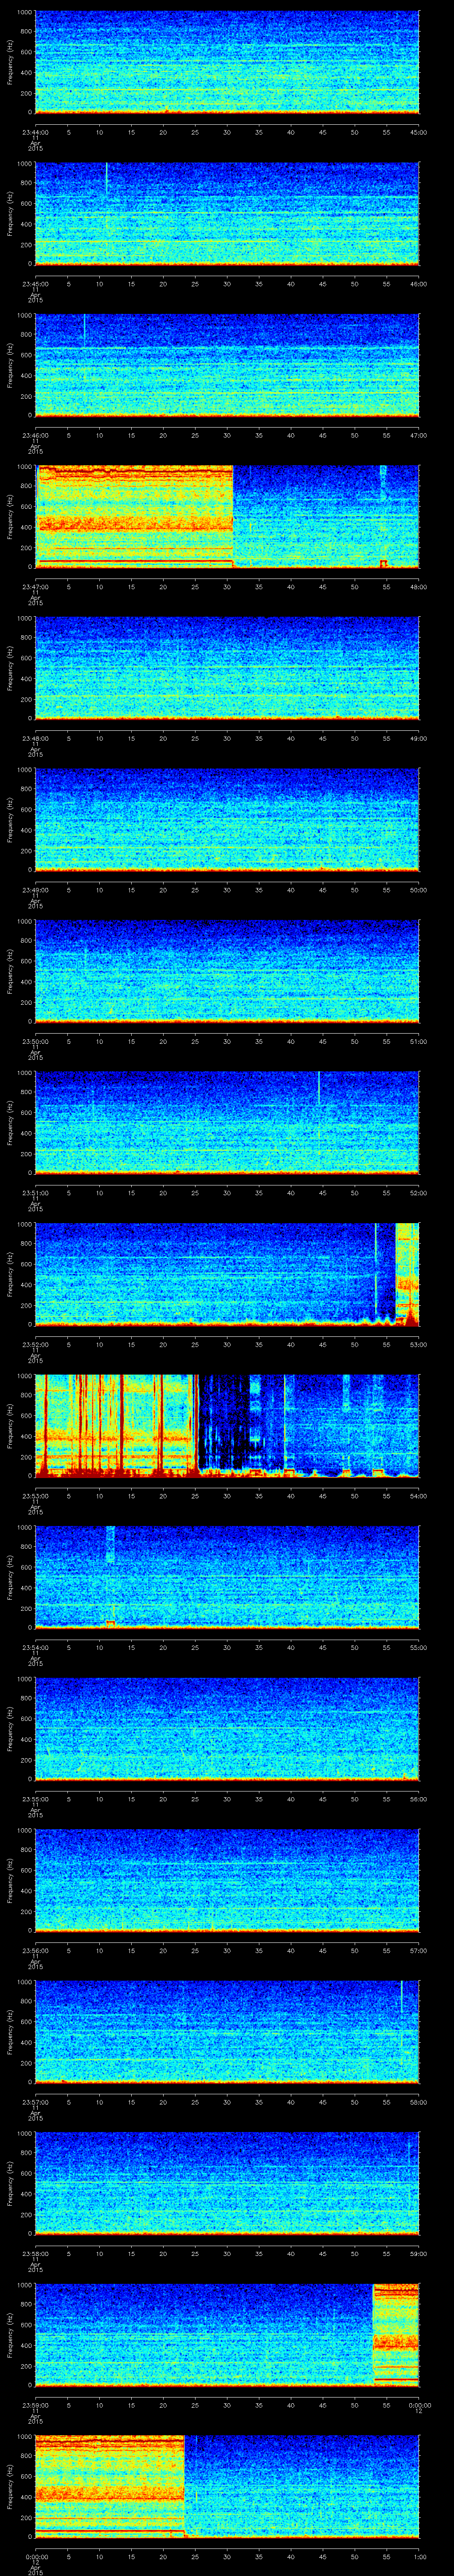The width and height of the screenshot is (454, 2576).
Task: Open the spectrogram panel starting at 23:44:00
Action: pyautogui.click(x=227, y=62)
